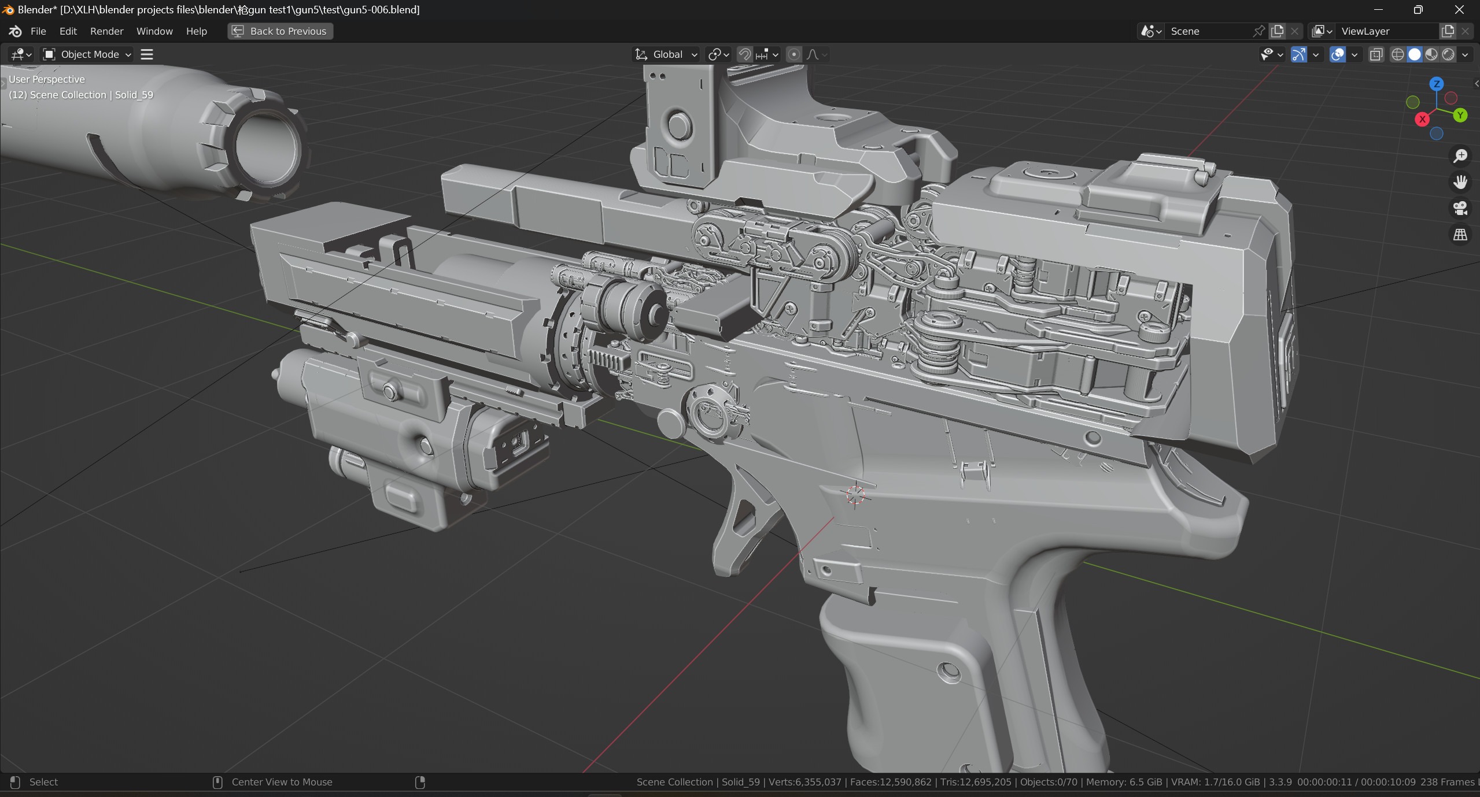Click the move view hand icon
The height and width of the screenshot is (797, 1480).
(x=1460, y=182)
